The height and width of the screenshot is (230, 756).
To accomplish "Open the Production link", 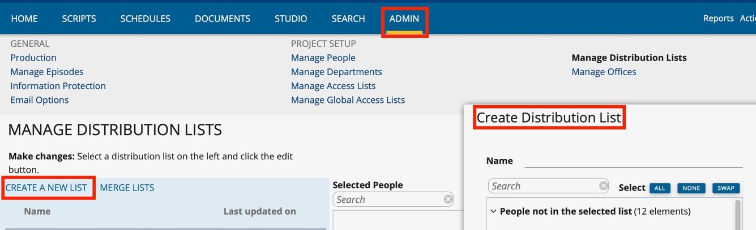I will [x=33, y=58].
